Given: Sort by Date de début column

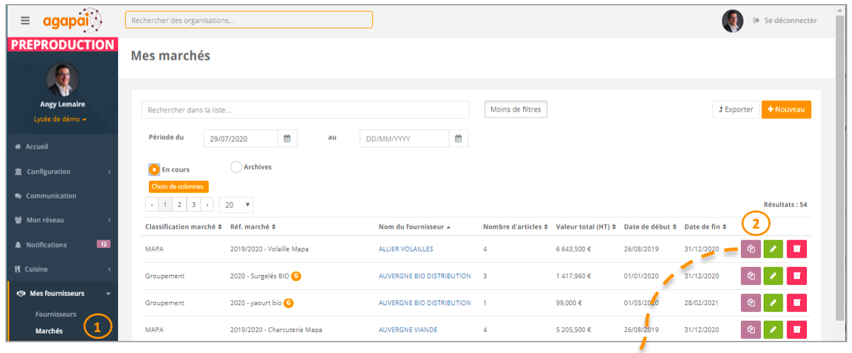Looking at the screenshot, I should (651, 227).
